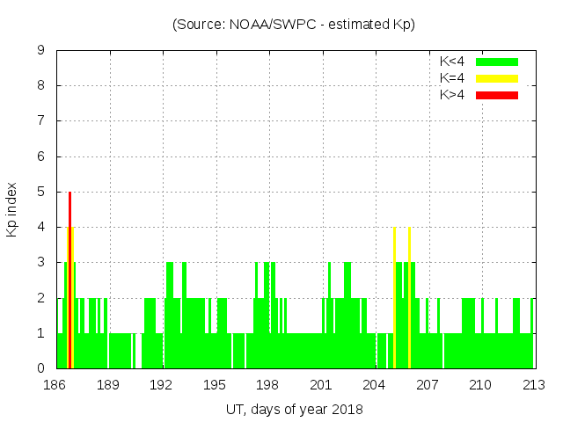The image size is (563, 422).
Task: Select the K>4 legend text label
Action: [452, 95]
